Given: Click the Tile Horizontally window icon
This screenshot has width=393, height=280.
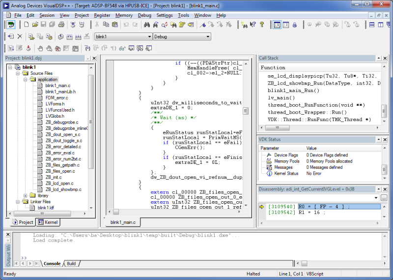Looking at the screenshot, I should (372, 25).
